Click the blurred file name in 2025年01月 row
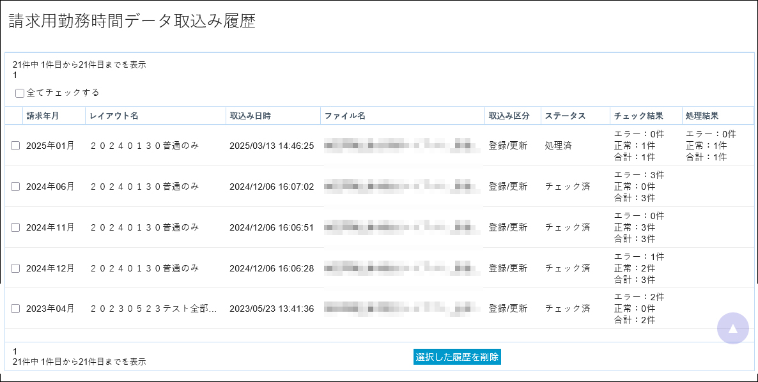 402,146
